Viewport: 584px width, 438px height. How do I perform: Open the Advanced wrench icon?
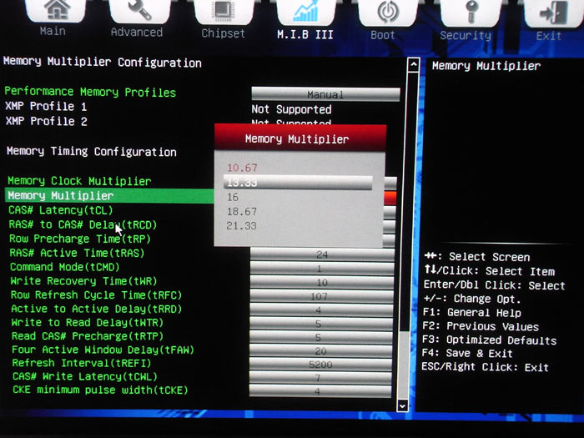pos(139,11)
